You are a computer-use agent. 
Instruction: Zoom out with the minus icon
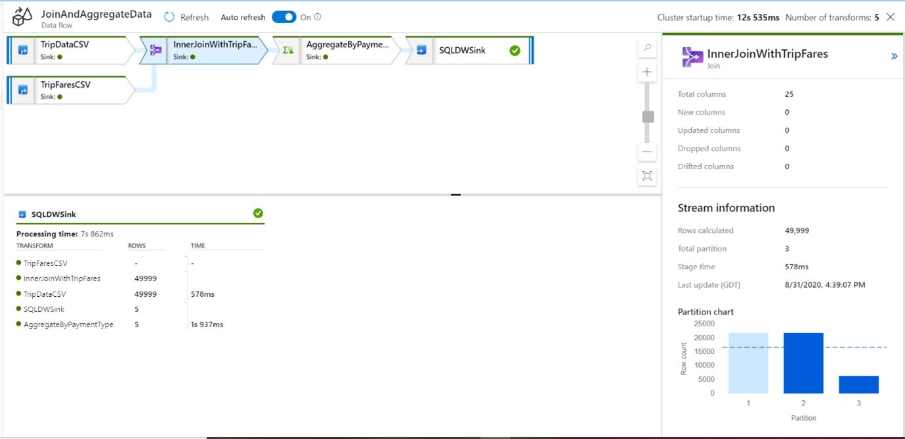coord(647,152)
